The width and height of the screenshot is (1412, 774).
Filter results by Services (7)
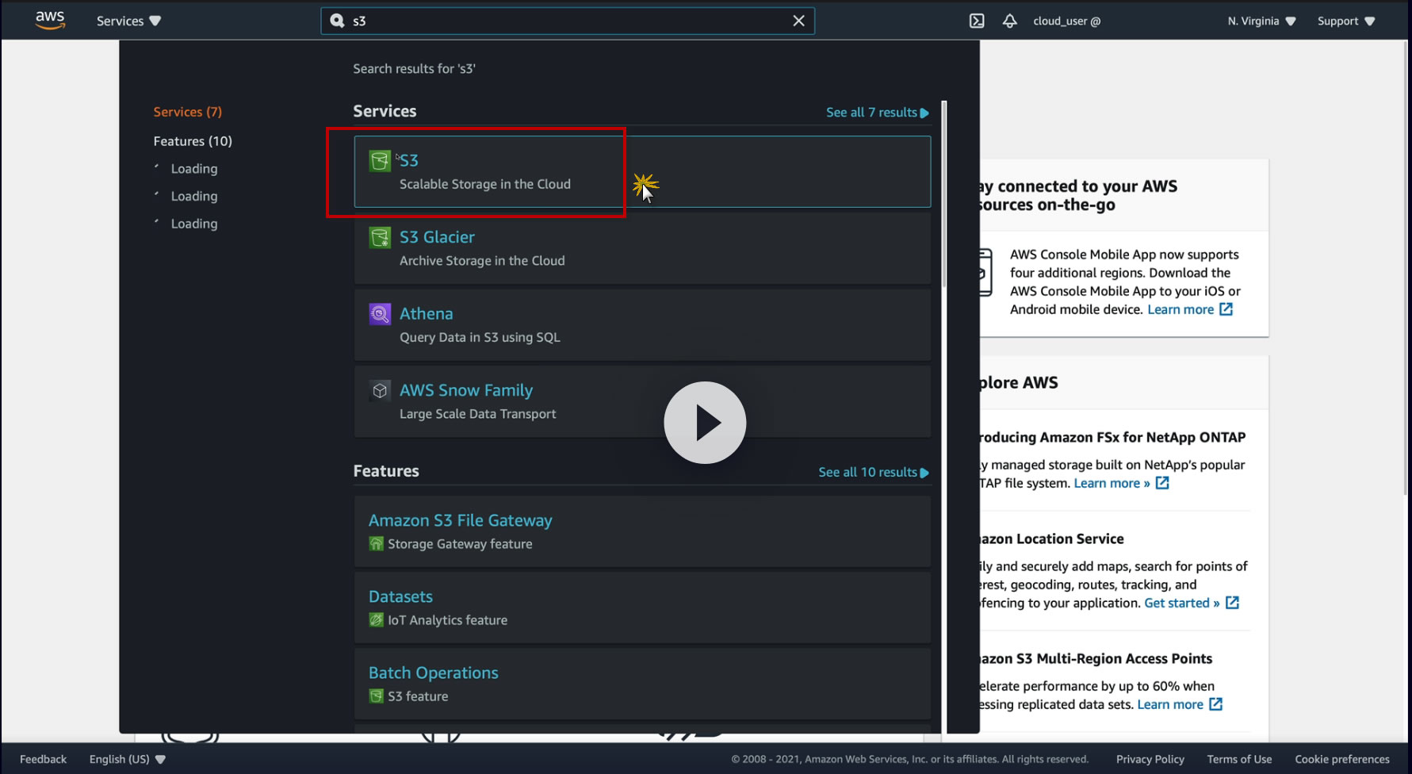click(188, 112)
